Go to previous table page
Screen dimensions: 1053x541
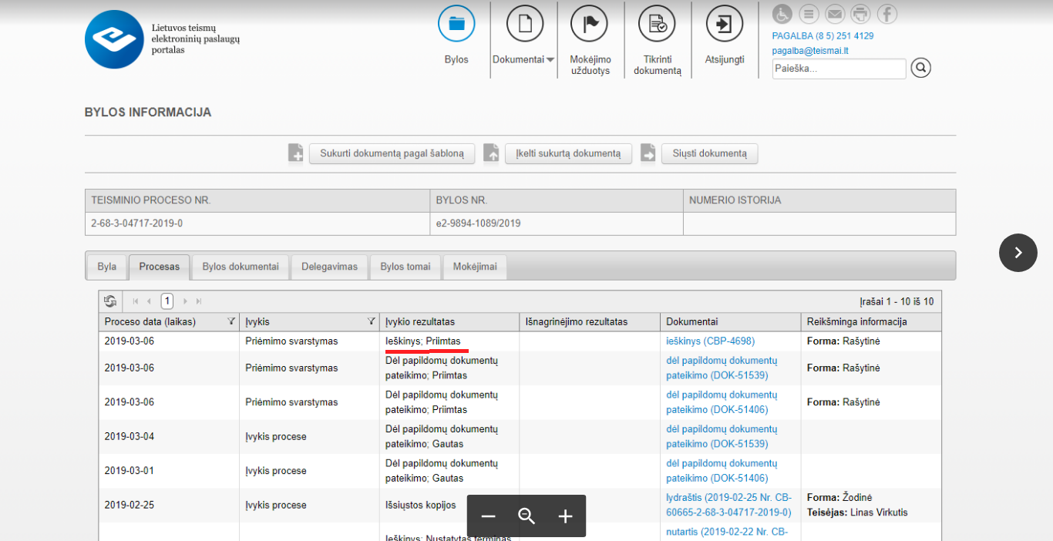[149, 301]
